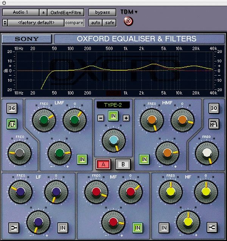Image resolution: width=227 pixels, height=241 pixels.
Task: Click the 36 dB slope button
Action: coord(12,108)
